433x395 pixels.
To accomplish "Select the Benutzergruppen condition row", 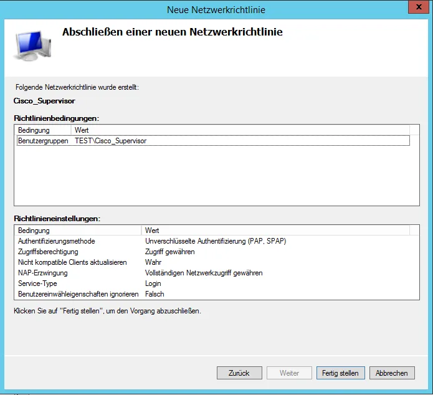I will pyautogui.click(x=213, y=141).
